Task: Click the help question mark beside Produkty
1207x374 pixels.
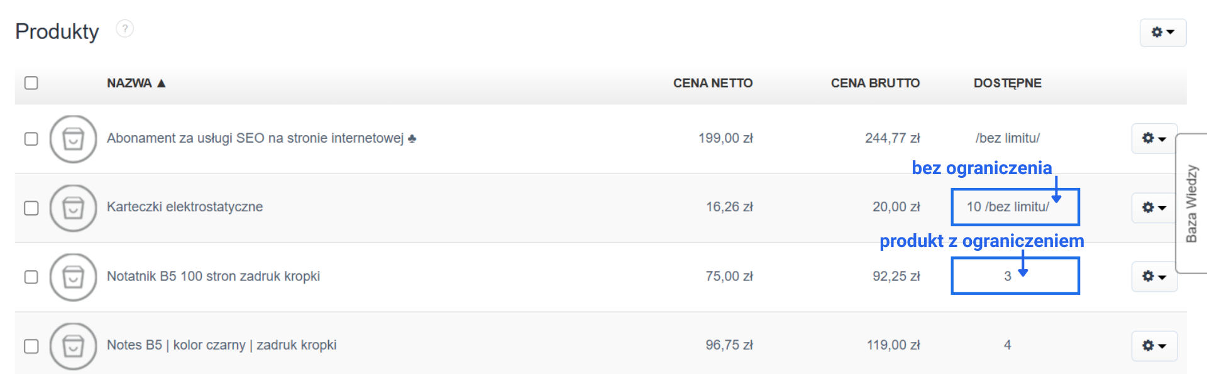Action: [124, 29]
